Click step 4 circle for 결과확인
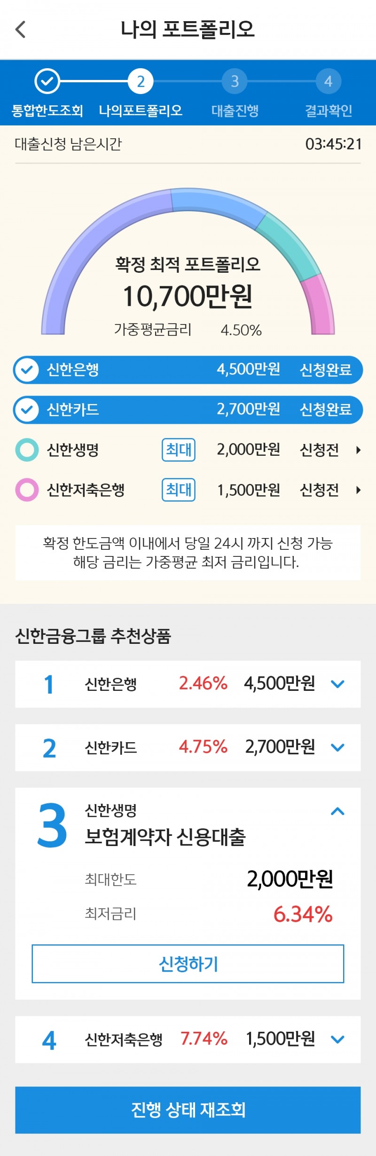Screen dimensions: 376x1156 pos(328,81)
